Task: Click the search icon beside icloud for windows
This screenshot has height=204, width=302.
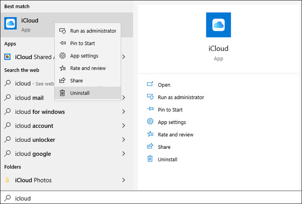Action: (7, 111)
